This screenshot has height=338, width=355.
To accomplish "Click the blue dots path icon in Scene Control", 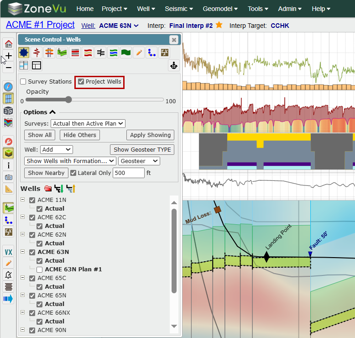I will [x=151, y=53].
